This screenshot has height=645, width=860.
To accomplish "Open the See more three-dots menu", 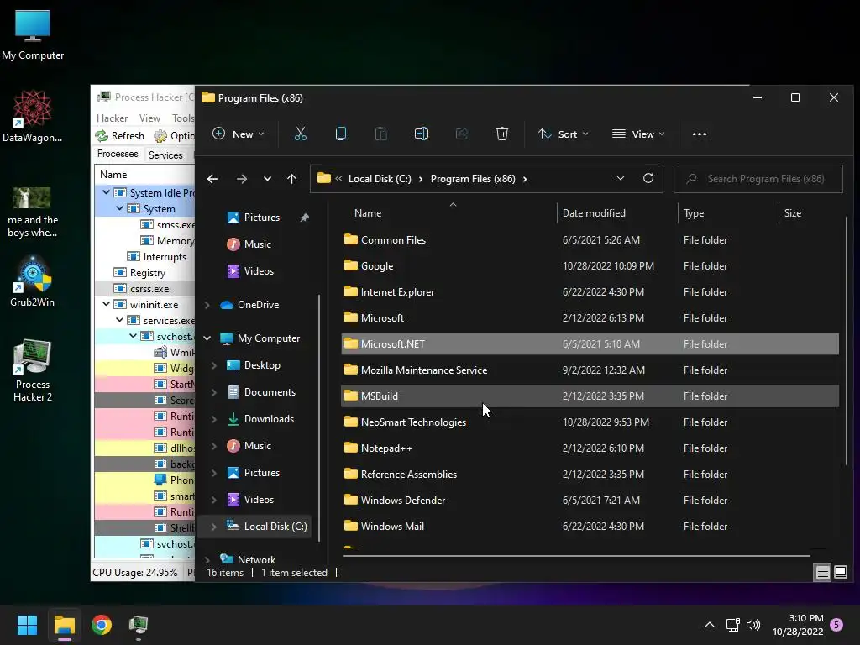I will tap(700, 134).
